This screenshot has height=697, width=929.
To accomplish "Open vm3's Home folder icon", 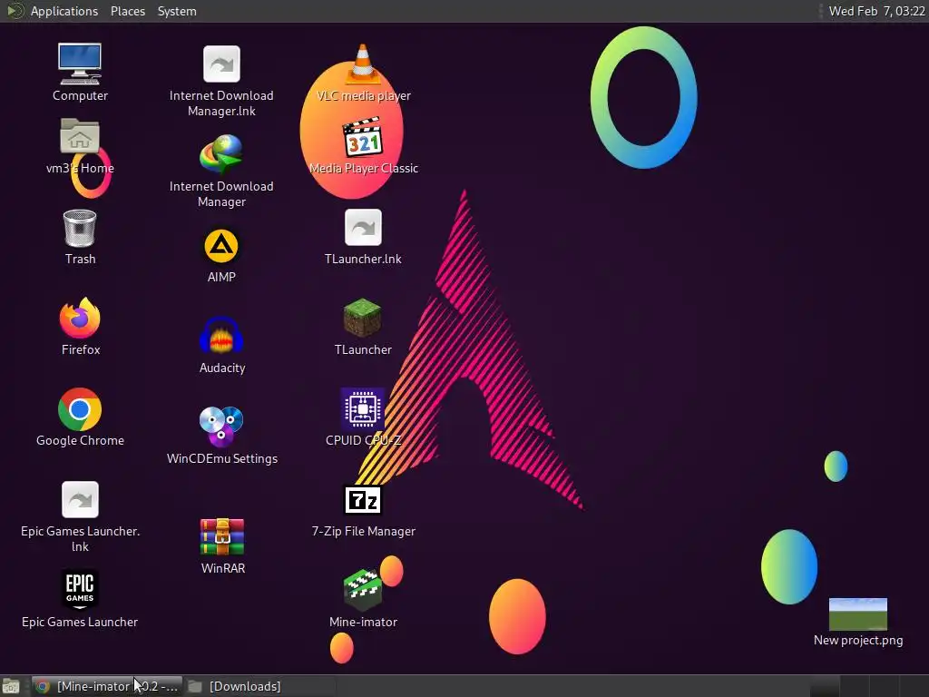I will 80,136.
